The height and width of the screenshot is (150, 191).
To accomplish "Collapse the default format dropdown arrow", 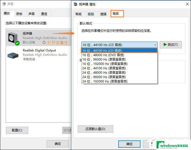I will 155,45.
